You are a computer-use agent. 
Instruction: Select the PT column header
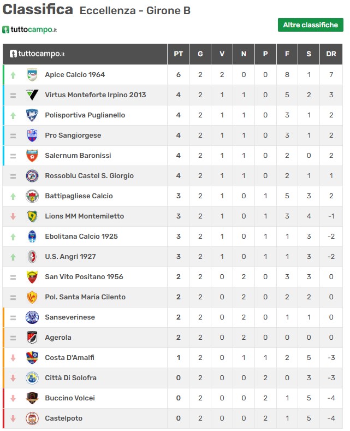tap(179, 54)
